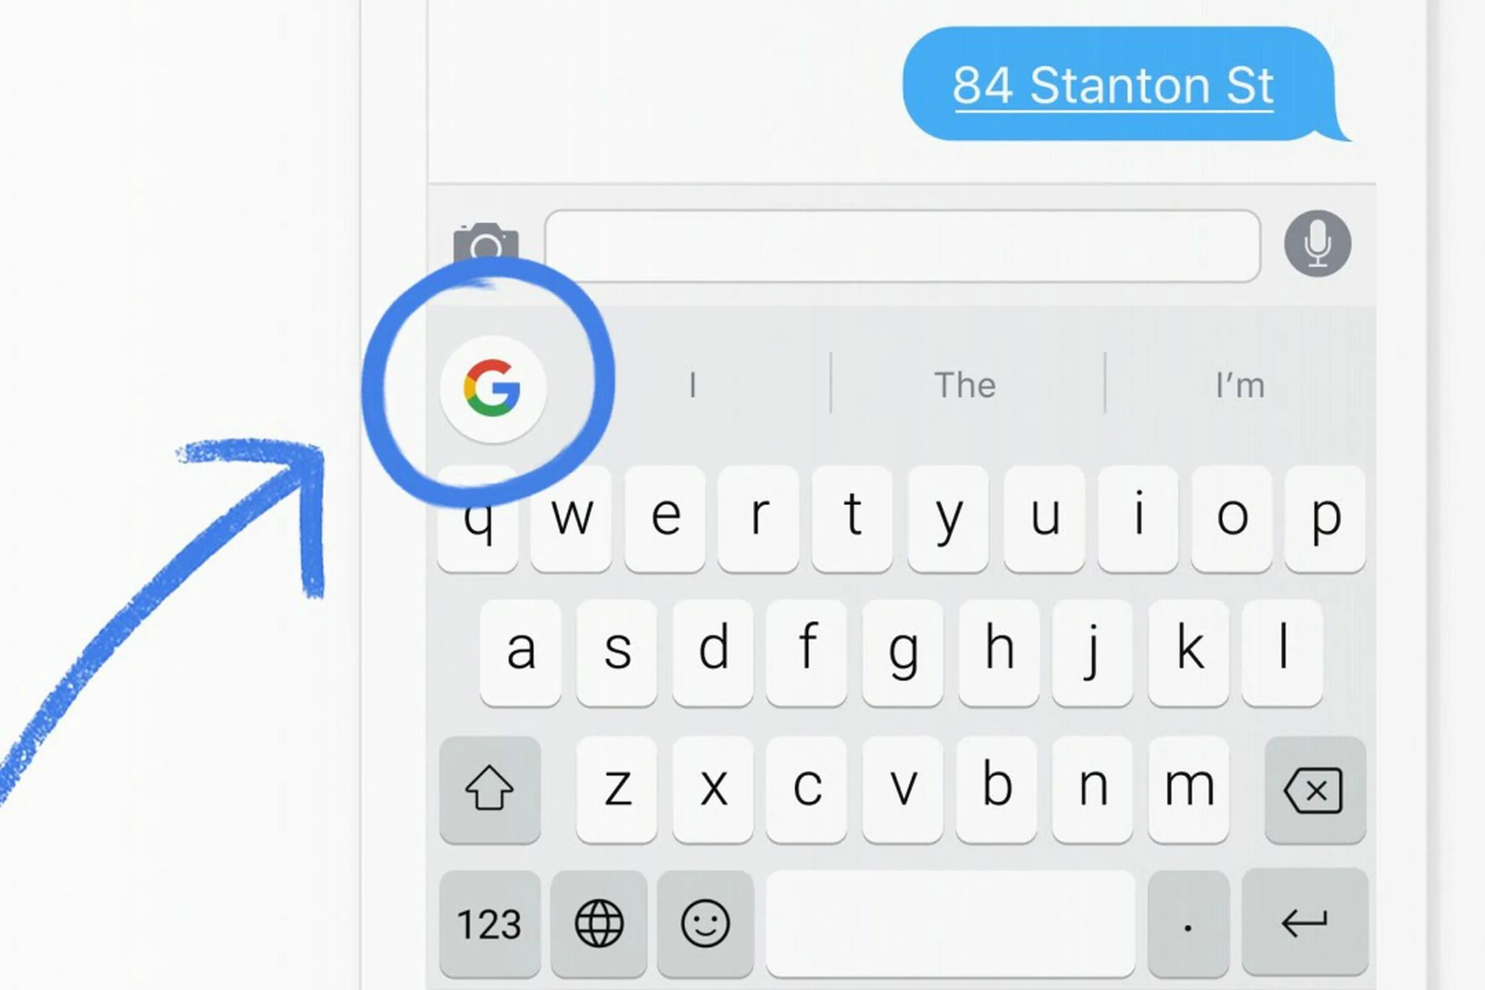Select the "I'm" word suggestion
The image size is (1485, 990).
point(1240,385)
